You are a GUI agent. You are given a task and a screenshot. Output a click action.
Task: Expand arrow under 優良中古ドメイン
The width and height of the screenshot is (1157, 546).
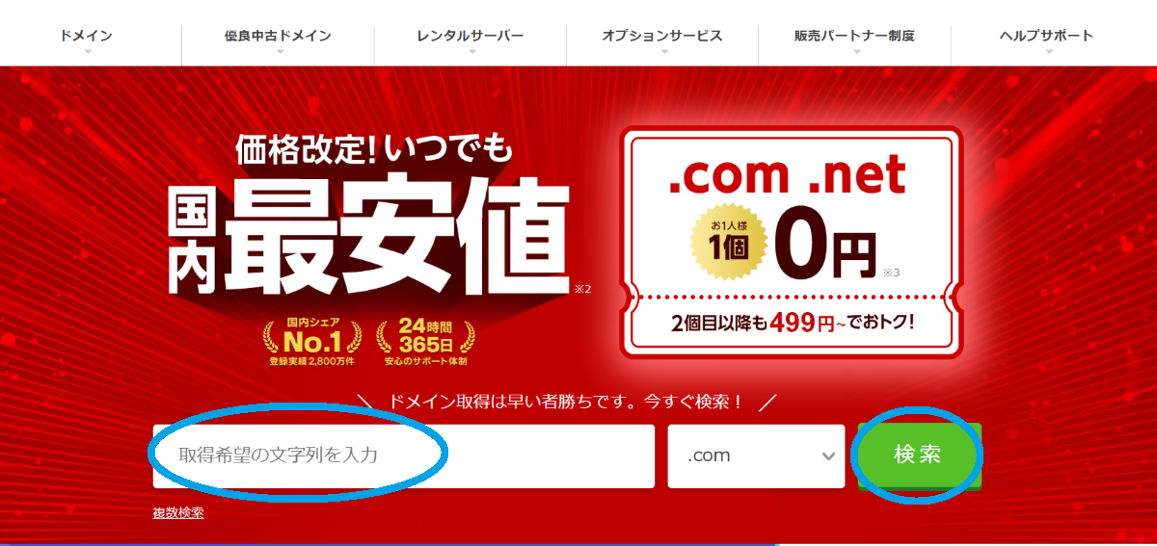(279, 51)
